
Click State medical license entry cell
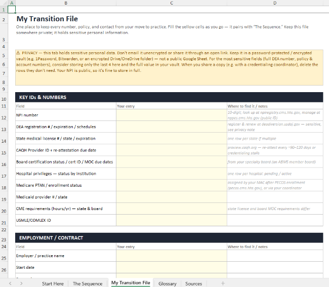click(x=172, y=139)
